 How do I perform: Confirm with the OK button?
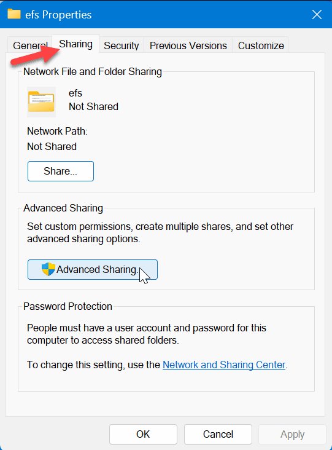pyautogui.click(x=143, y=434)
